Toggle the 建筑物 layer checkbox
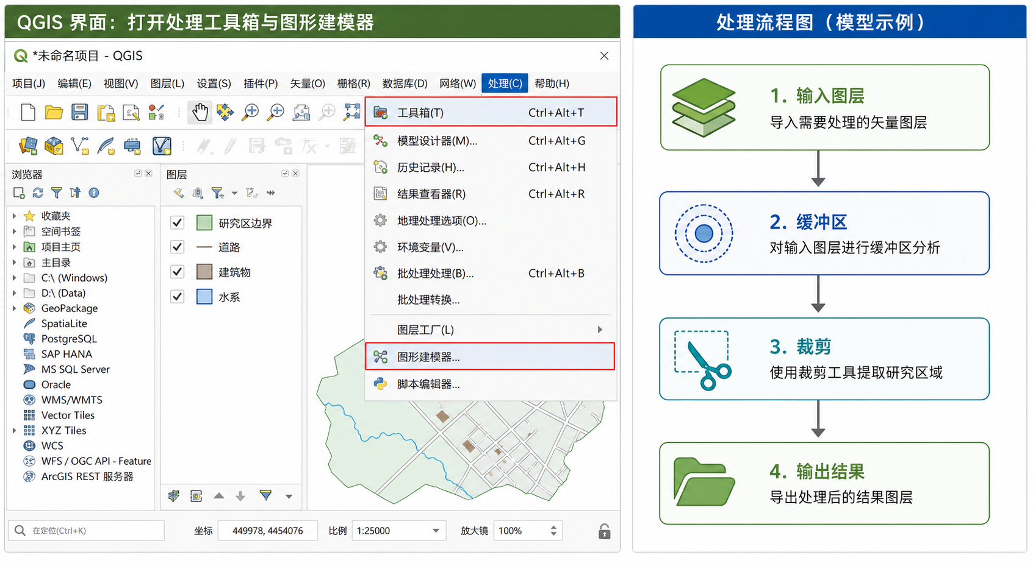The width and height of the screenshot is (1033, 566). pos(178,272)
